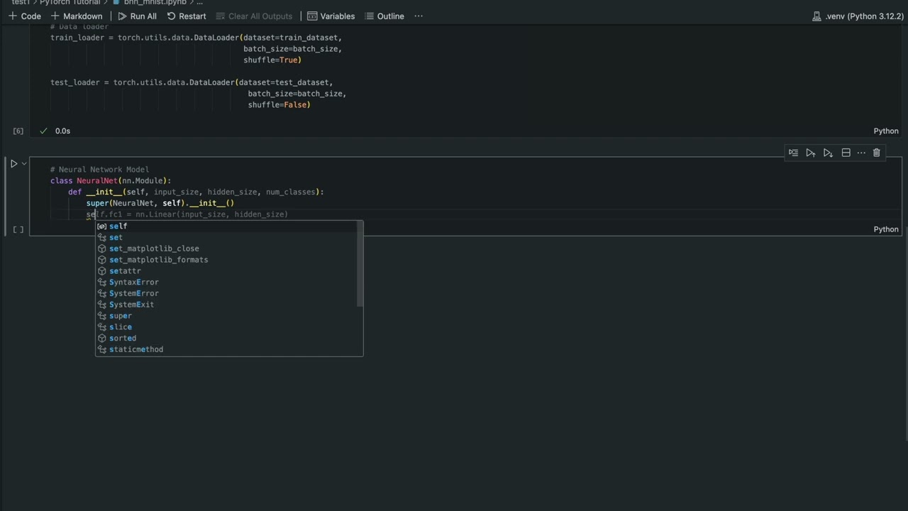This screenshot has height=511, width=908.
Task: Show the notebook Outline
Action: tap(384, 16)
